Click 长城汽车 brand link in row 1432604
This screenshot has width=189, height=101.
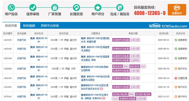click(x=22, y=68)
